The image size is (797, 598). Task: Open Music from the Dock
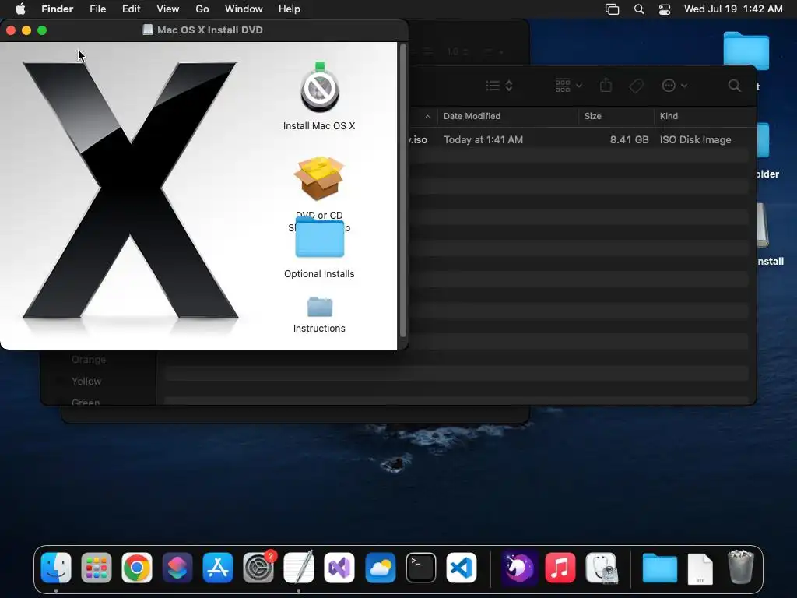coord(560,568)
